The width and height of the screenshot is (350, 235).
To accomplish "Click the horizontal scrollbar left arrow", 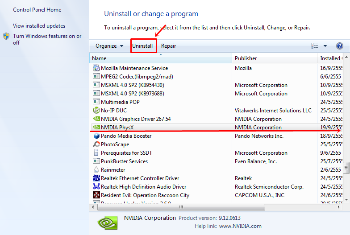I will (93, 207).
